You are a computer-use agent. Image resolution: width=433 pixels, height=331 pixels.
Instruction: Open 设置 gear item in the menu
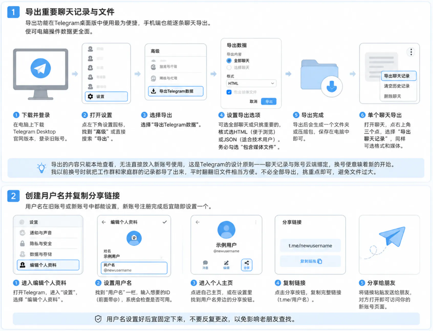(x=106, y=97)
